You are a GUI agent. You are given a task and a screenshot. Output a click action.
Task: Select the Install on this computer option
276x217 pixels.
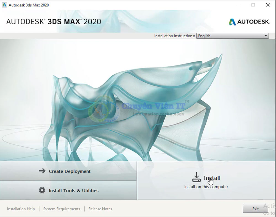pos(206,187)
